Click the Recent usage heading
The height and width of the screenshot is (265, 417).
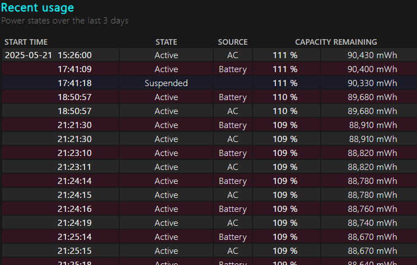38,8
